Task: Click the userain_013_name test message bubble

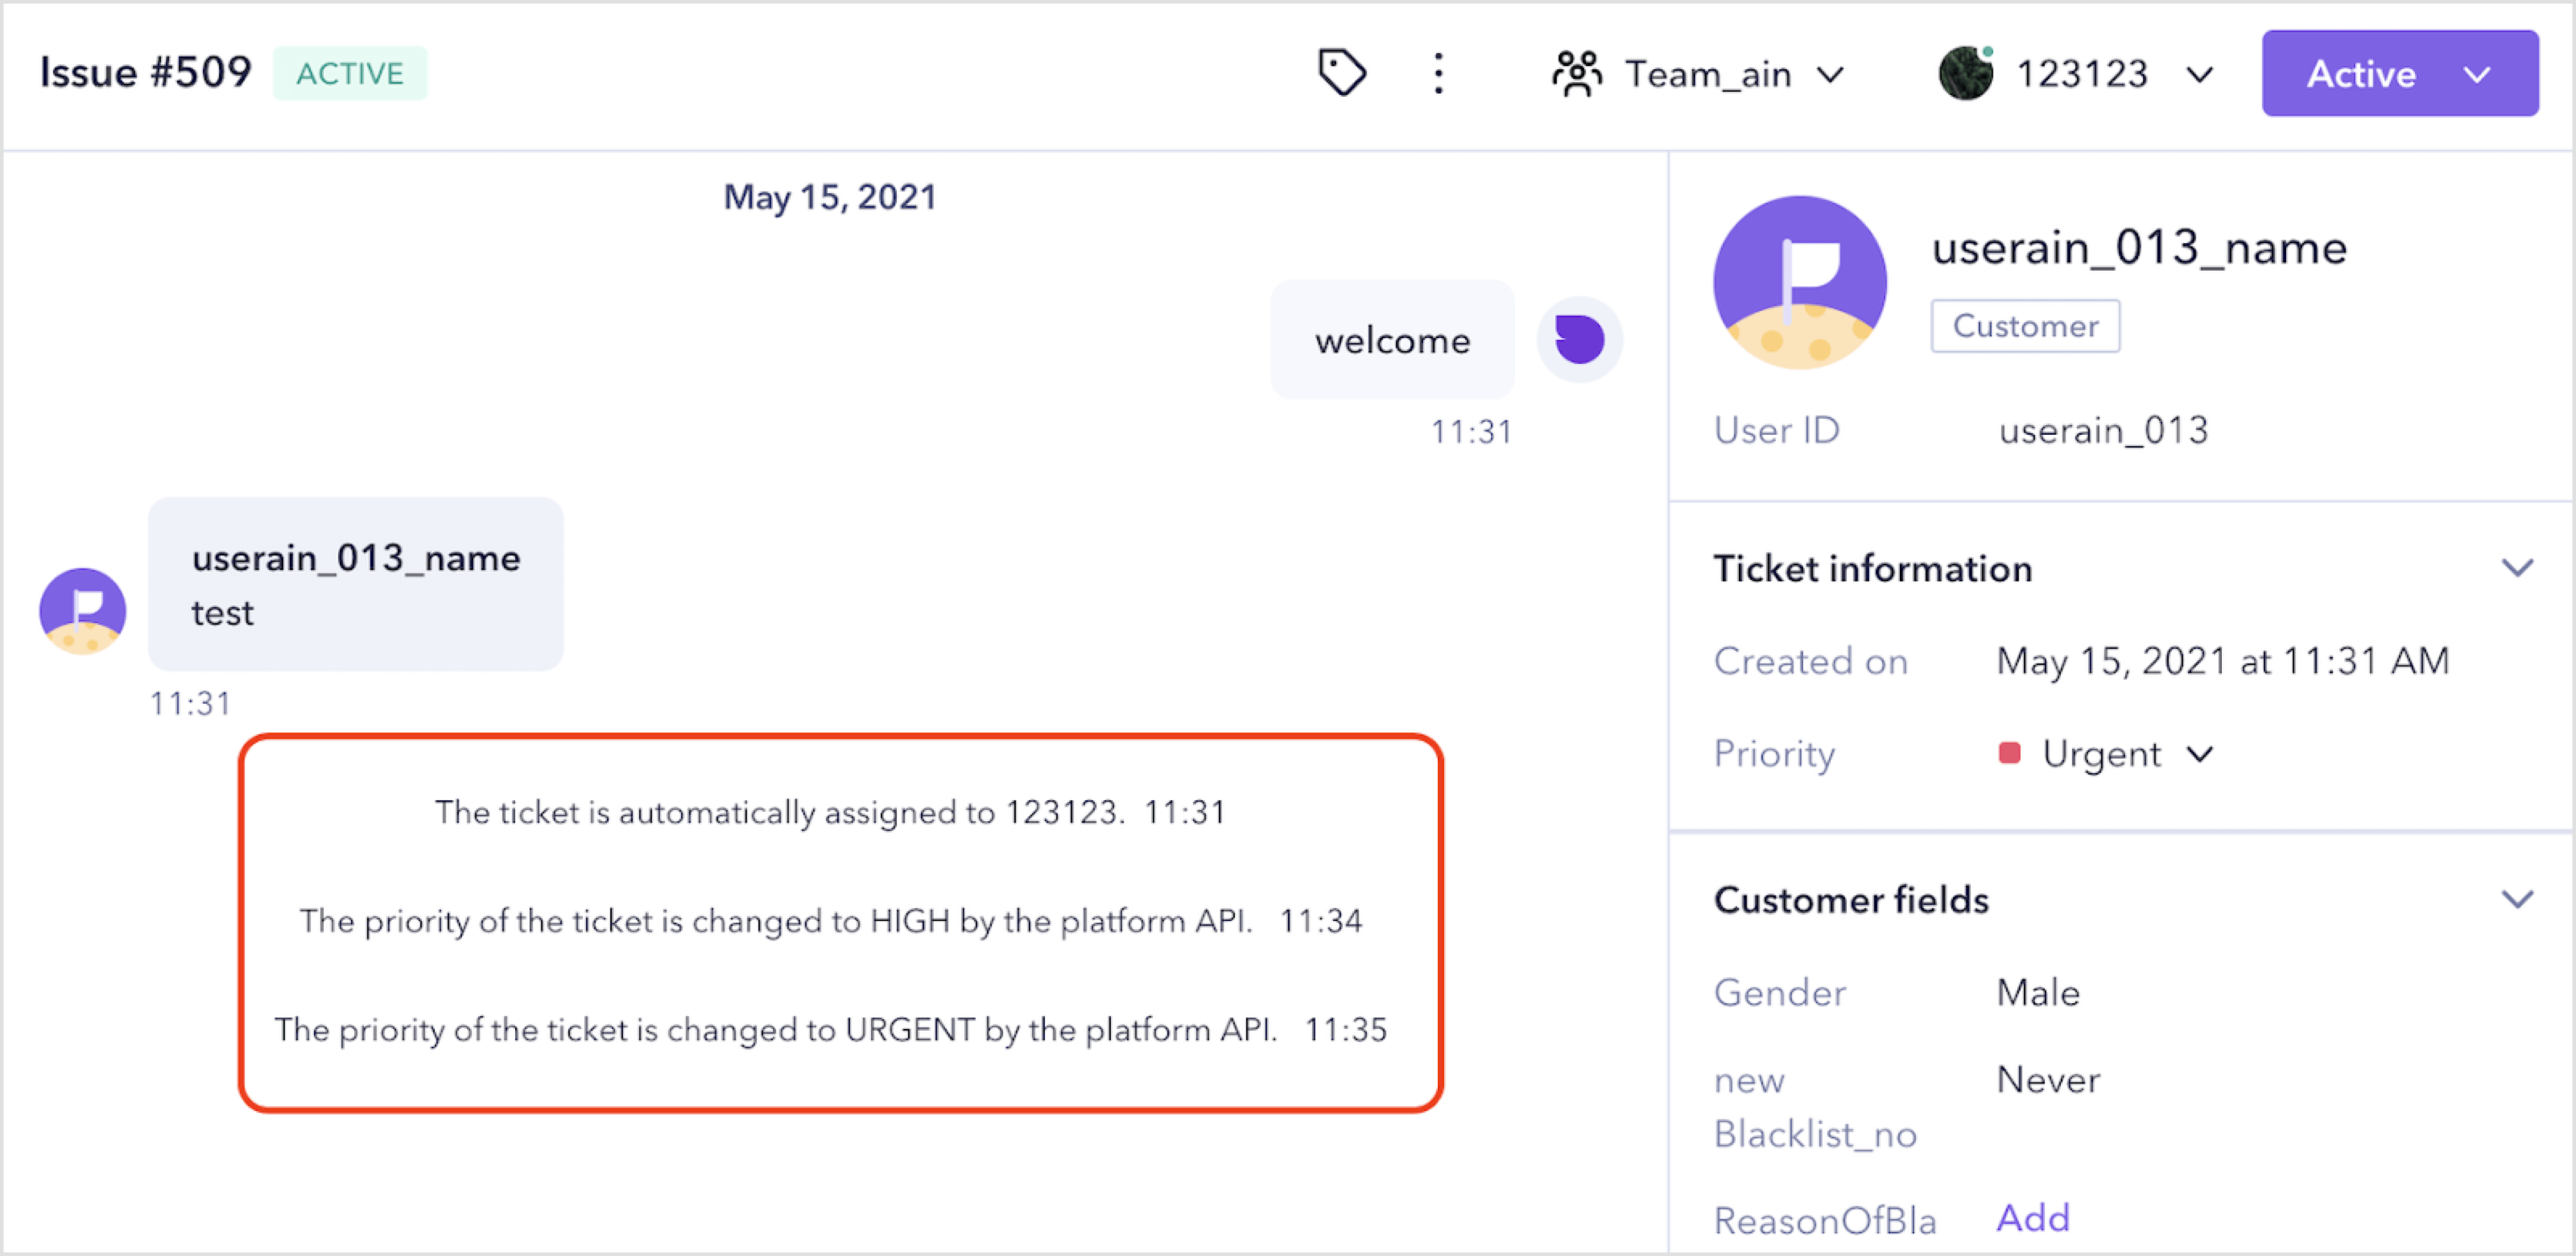Action: click(356, 584)
